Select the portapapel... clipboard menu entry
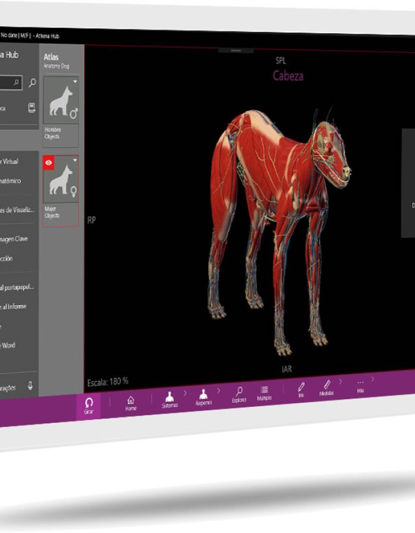The image size is (415, 533). click(x=17, y=287)
